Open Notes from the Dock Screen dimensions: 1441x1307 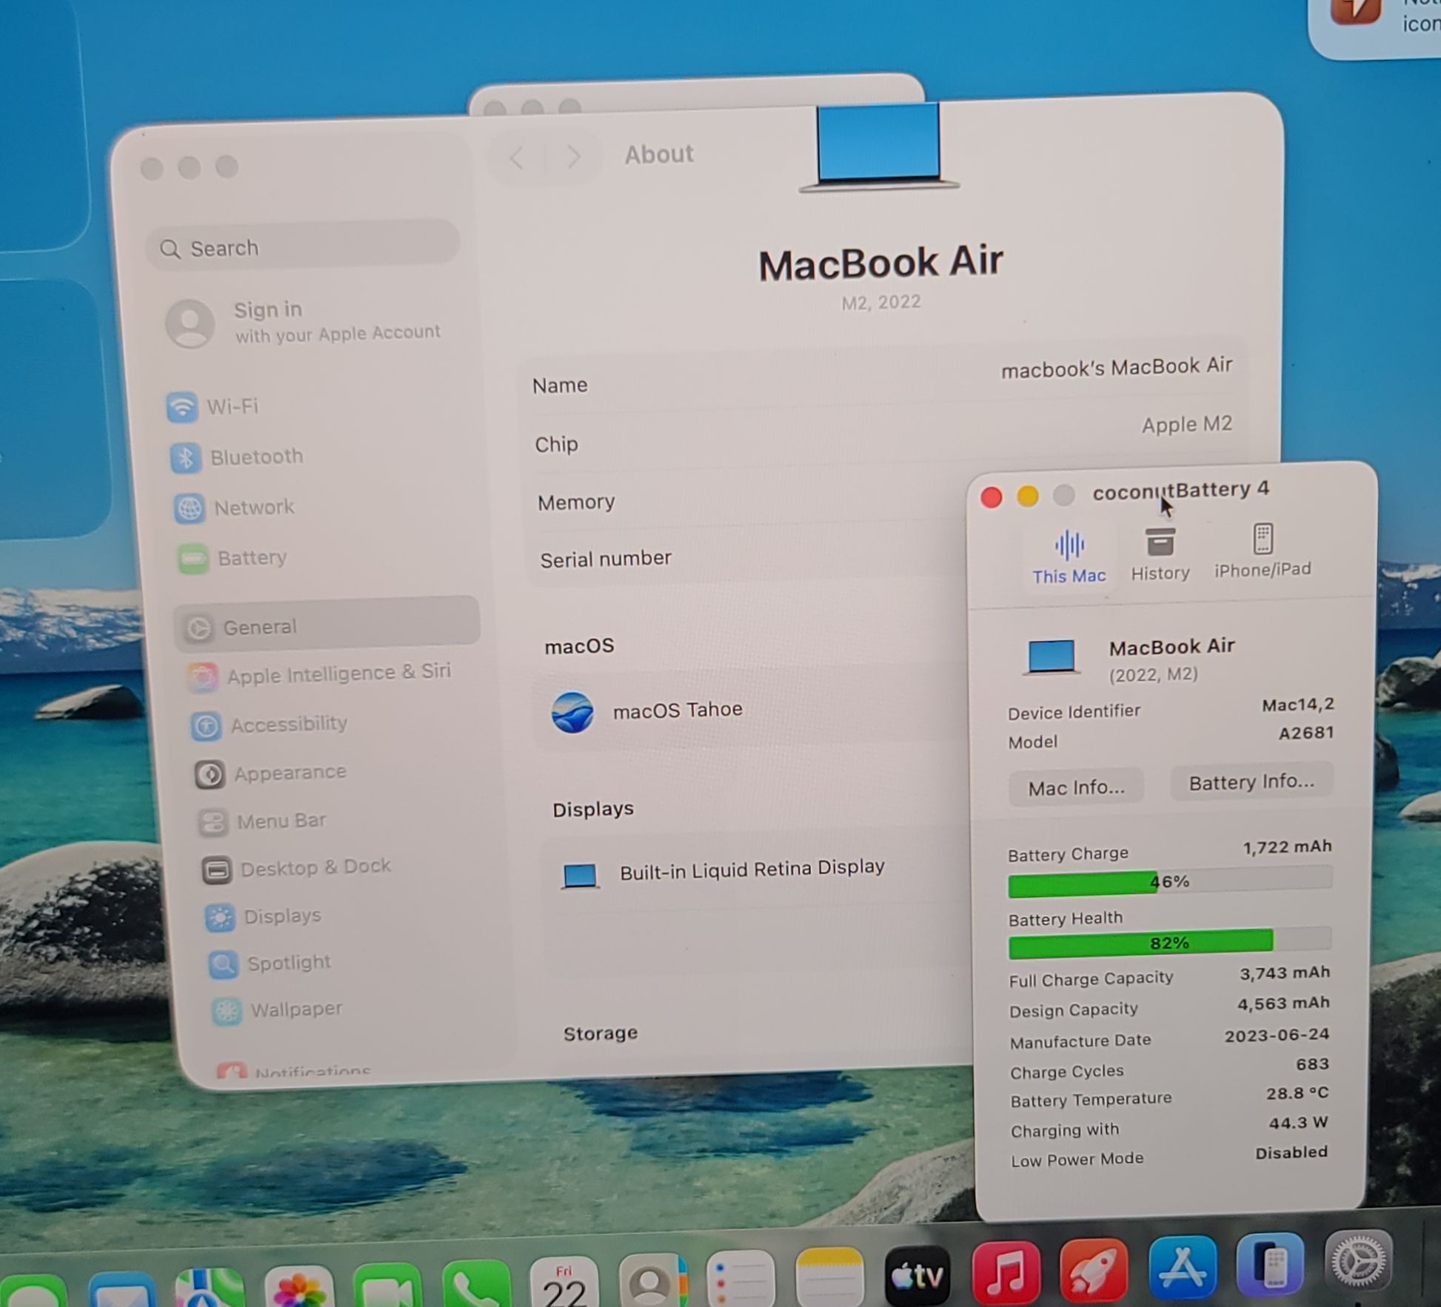(829, 1278)
